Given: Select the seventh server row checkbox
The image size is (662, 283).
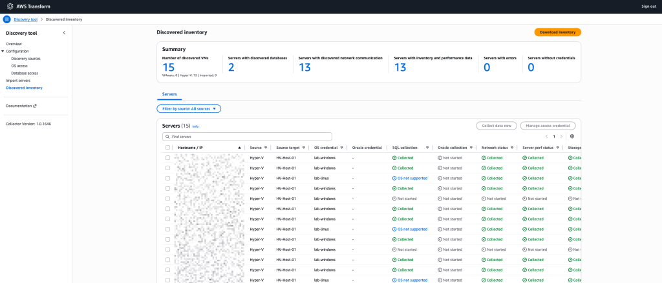Looking at the screenshot, I should 167,219.
